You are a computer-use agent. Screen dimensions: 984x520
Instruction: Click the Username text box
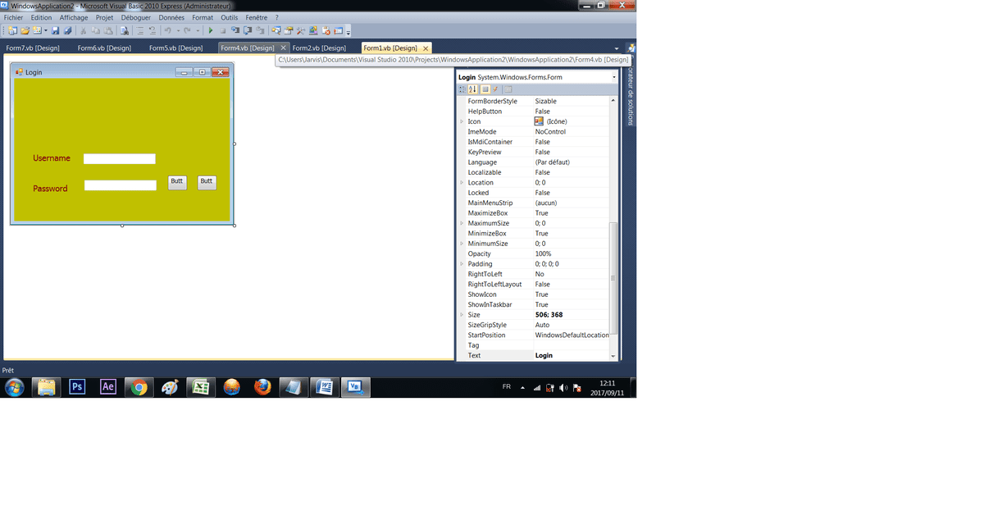119,158
